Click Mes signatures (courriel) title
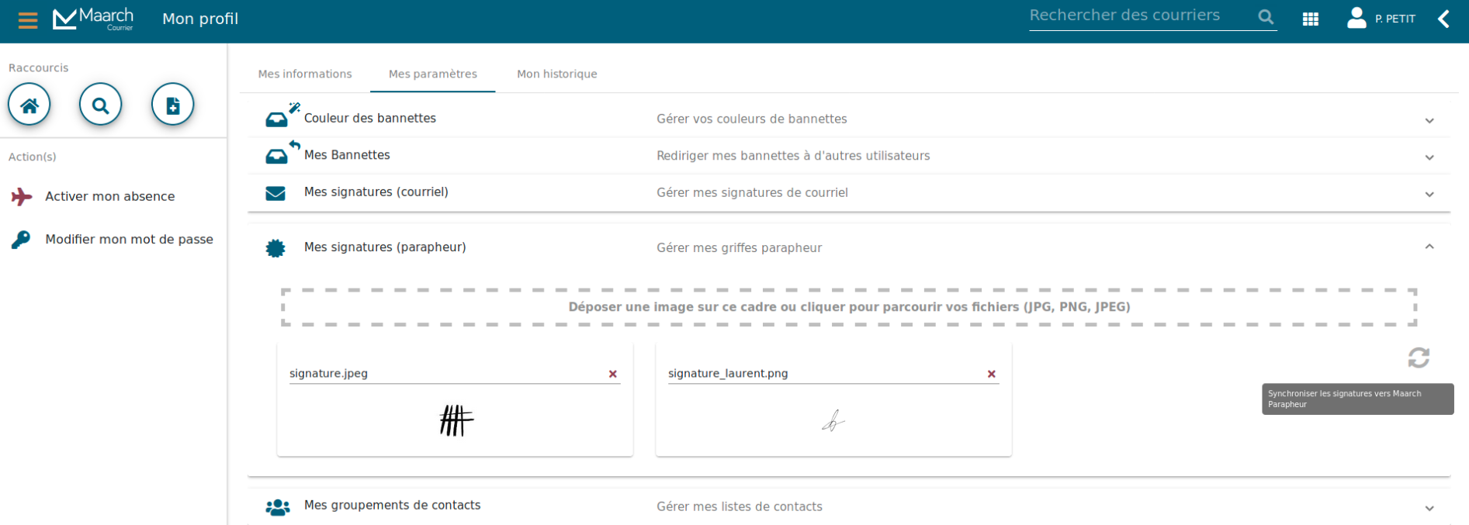 (376, 192)
